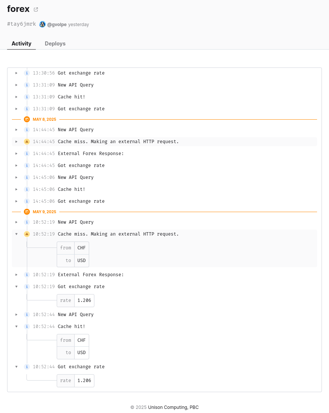Select the Activity tab

[x=21, y=44]
